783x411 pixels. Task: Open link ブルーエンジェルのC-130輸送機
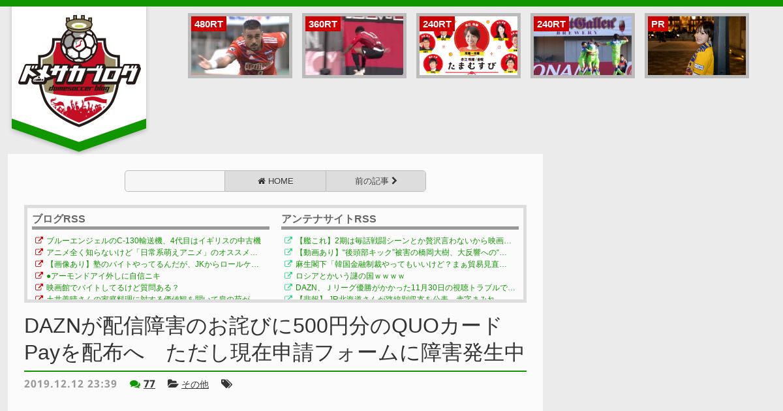click(153, 241)
